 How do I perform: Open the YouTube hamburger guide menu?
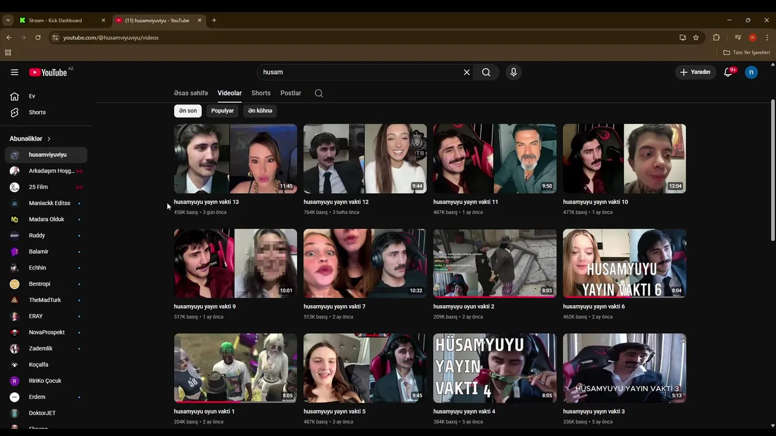15,72
